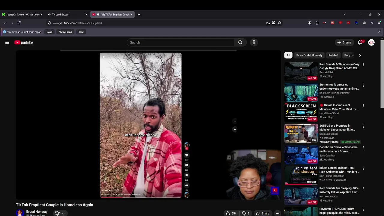384x216 pixels.
Task: Open Rain Sounds For Sleeping -99% title
Action: click(x=339, y=190)
